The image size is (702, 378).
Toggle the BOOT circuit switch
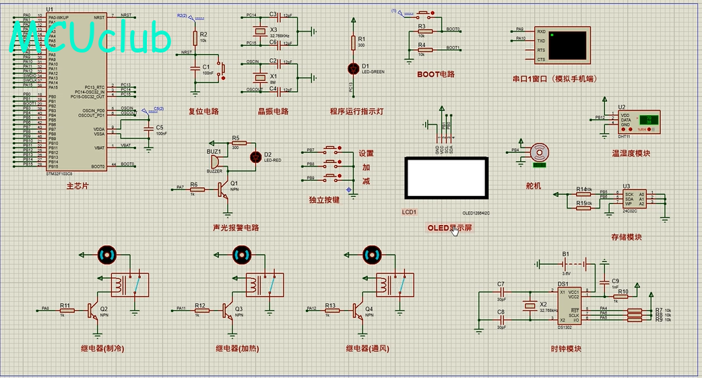tap(423, 15)
